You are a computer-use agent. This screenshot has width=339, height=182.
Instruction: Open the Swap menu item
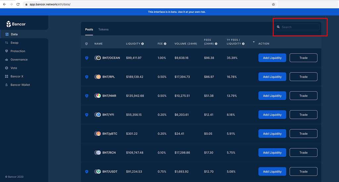[15, 43]
